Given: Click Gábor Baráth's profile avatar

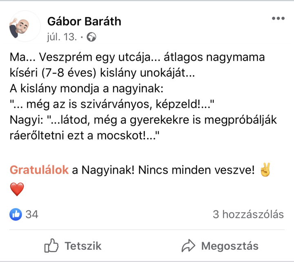Looking at the screenshot, I should click(x=25, y=26).
